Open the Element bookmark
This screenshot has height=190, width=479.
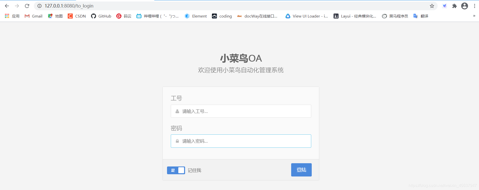[196, 16]
